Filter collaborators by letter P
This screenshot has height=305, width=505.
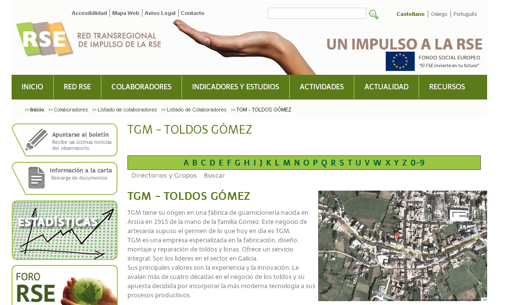(x=315, y=163)
